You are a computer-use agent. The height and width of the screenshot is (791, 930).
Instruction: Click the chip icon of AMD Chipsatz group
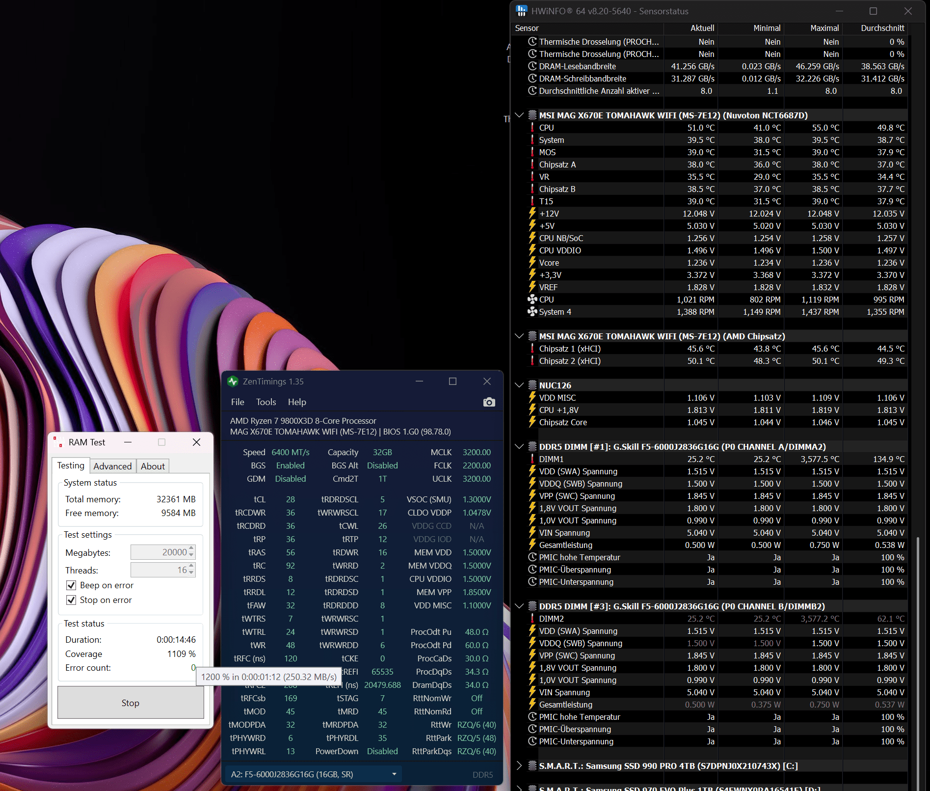point(532,336)
